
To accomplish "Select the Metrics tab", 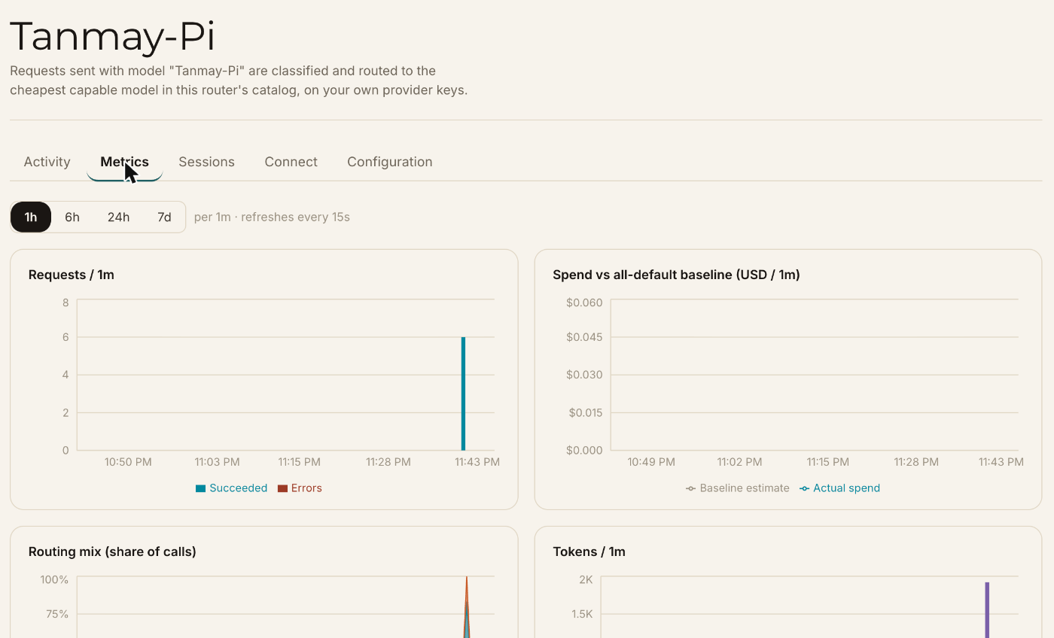I will 124,162.
